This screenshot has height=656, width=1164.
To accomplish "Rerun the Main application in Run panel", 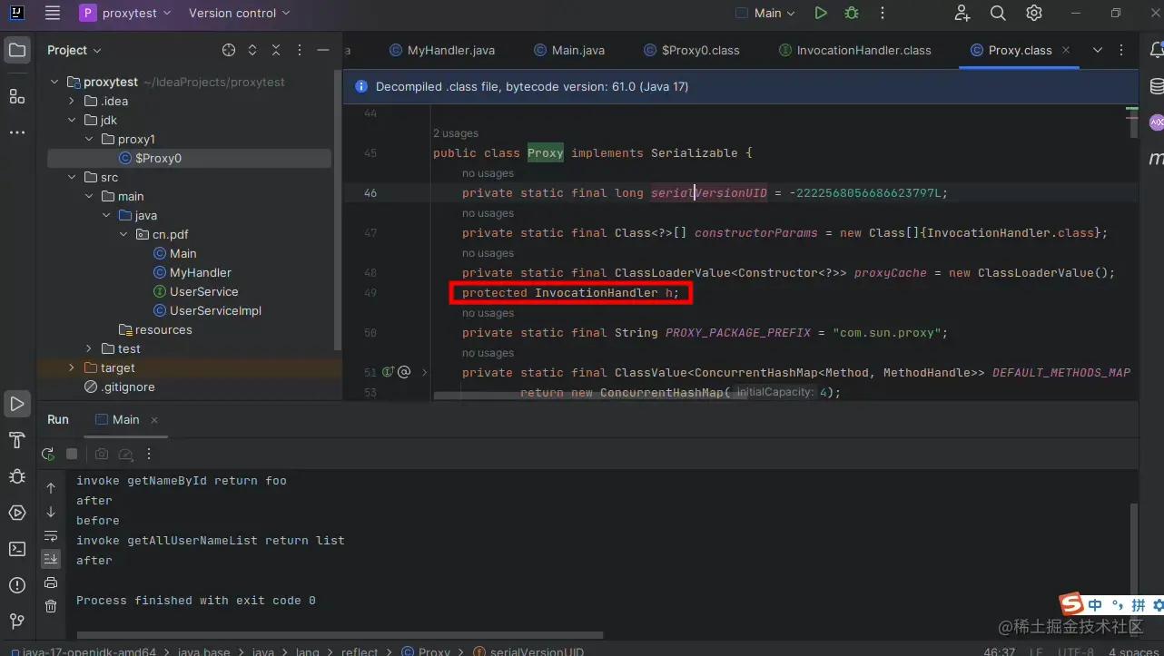I will click(x=48, y=454).
